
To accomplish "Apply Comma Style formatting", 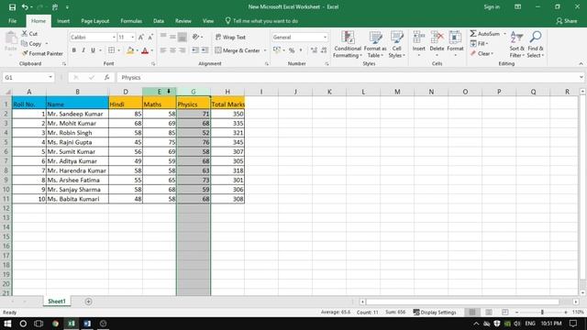I will [x=301, y=50].
